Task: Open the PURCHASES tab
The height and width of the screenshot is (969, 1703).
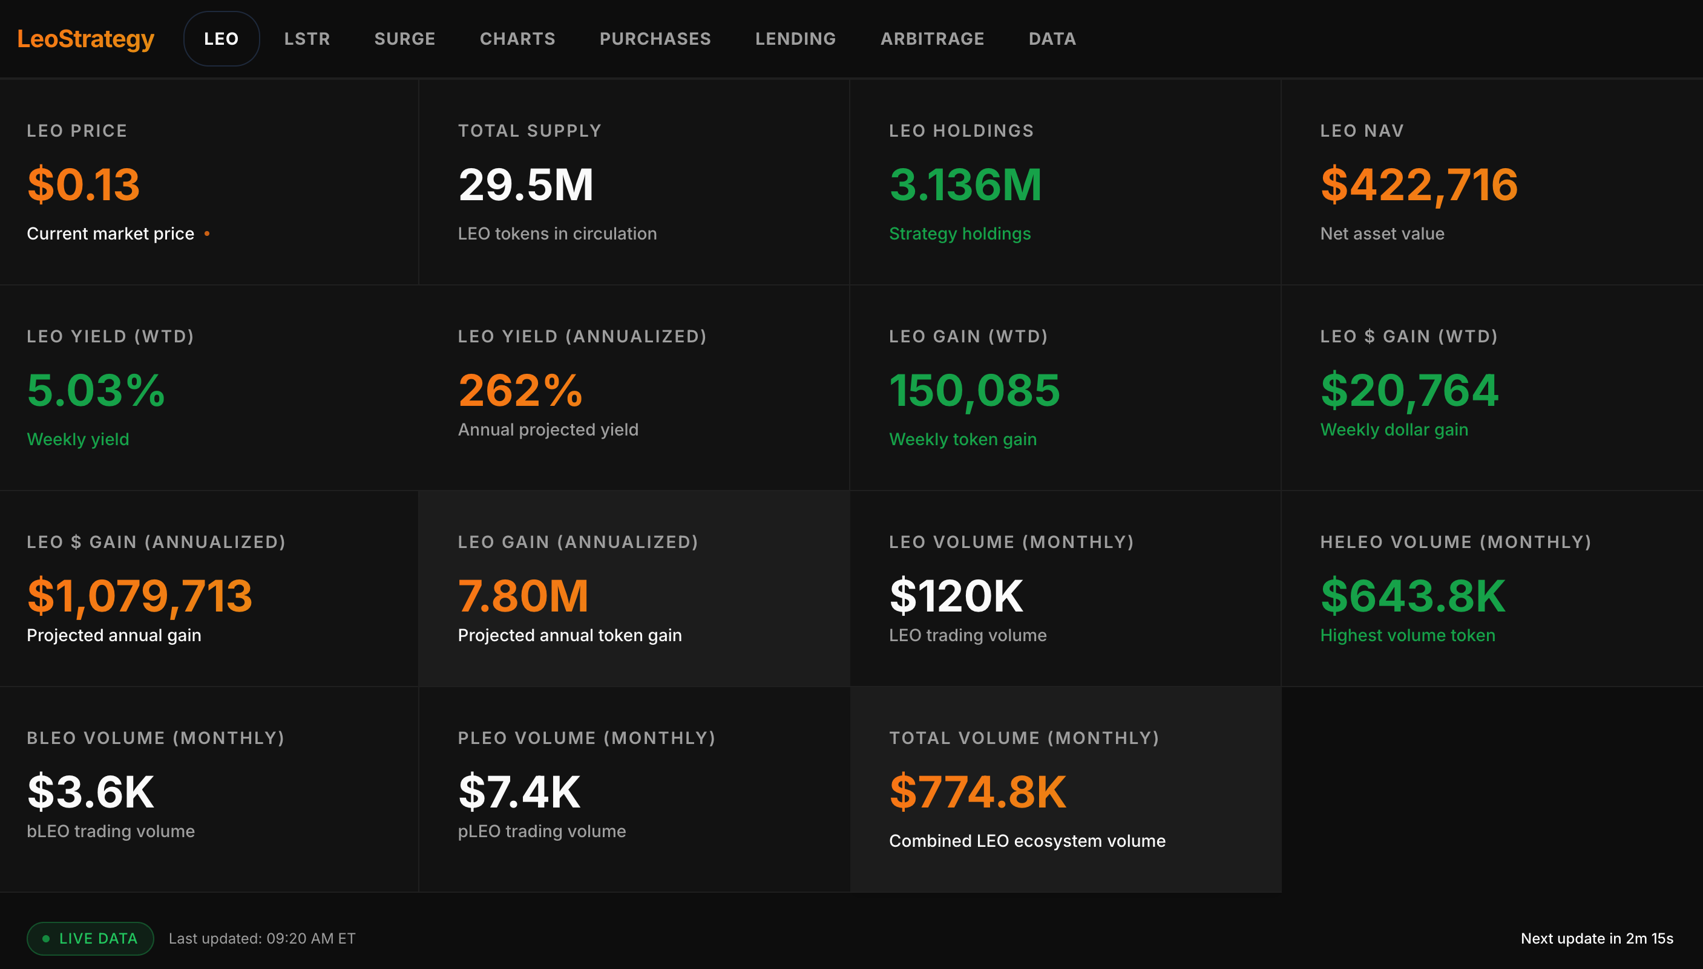Action: tap(655, 39)
